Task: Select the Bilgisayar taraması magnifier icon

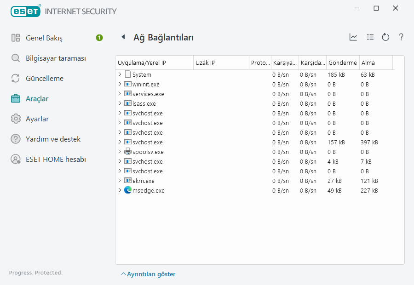Action: 15,58
